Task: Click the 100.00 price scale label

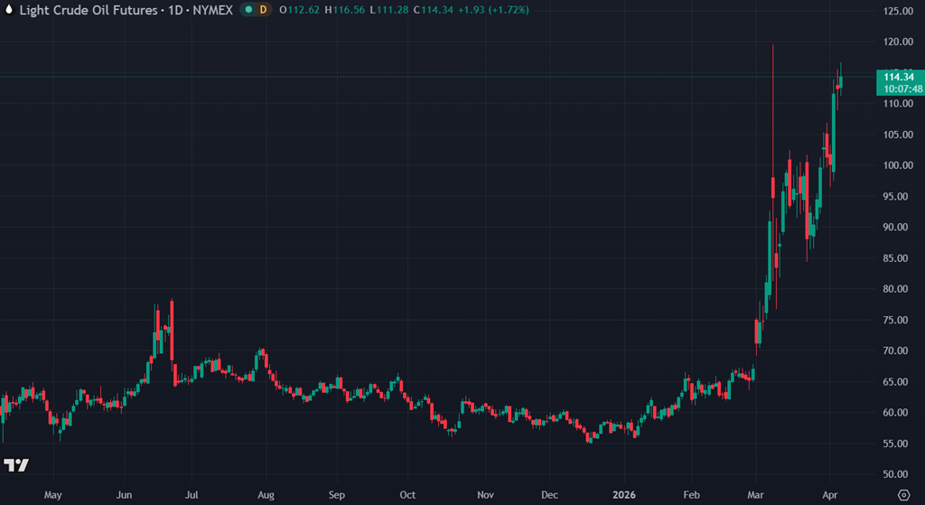Action: (897, 165)
